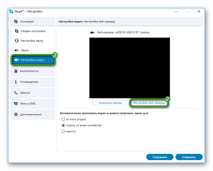Click the black webcam preview area

click(x=130, y=68)
